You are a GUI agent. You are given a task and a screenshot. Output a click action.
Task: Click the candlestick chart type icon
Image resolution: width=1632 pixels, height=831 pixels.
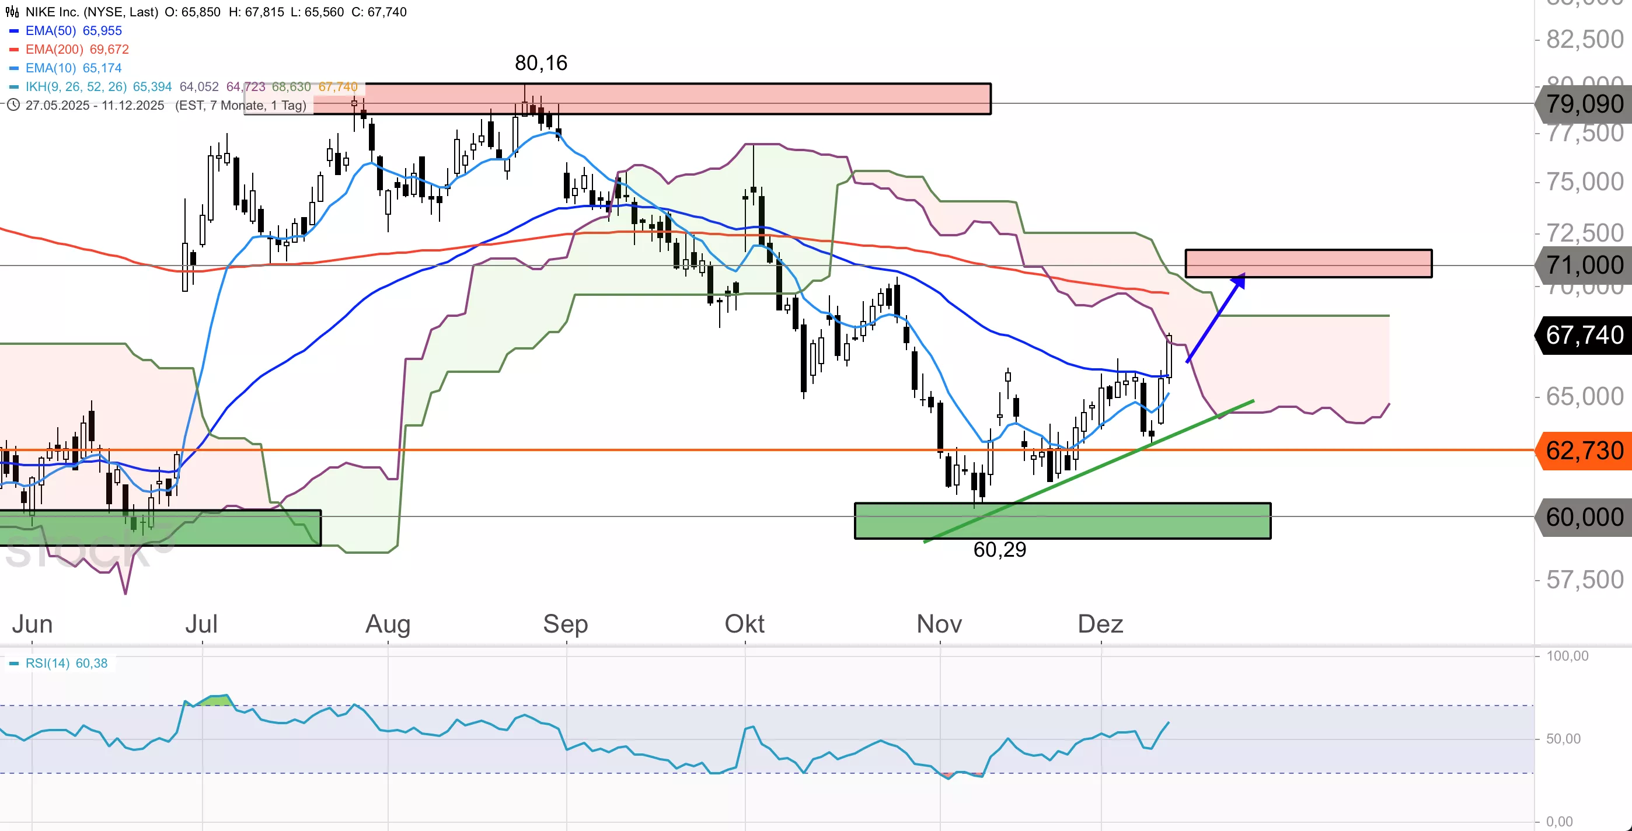(x=12, y=12)
